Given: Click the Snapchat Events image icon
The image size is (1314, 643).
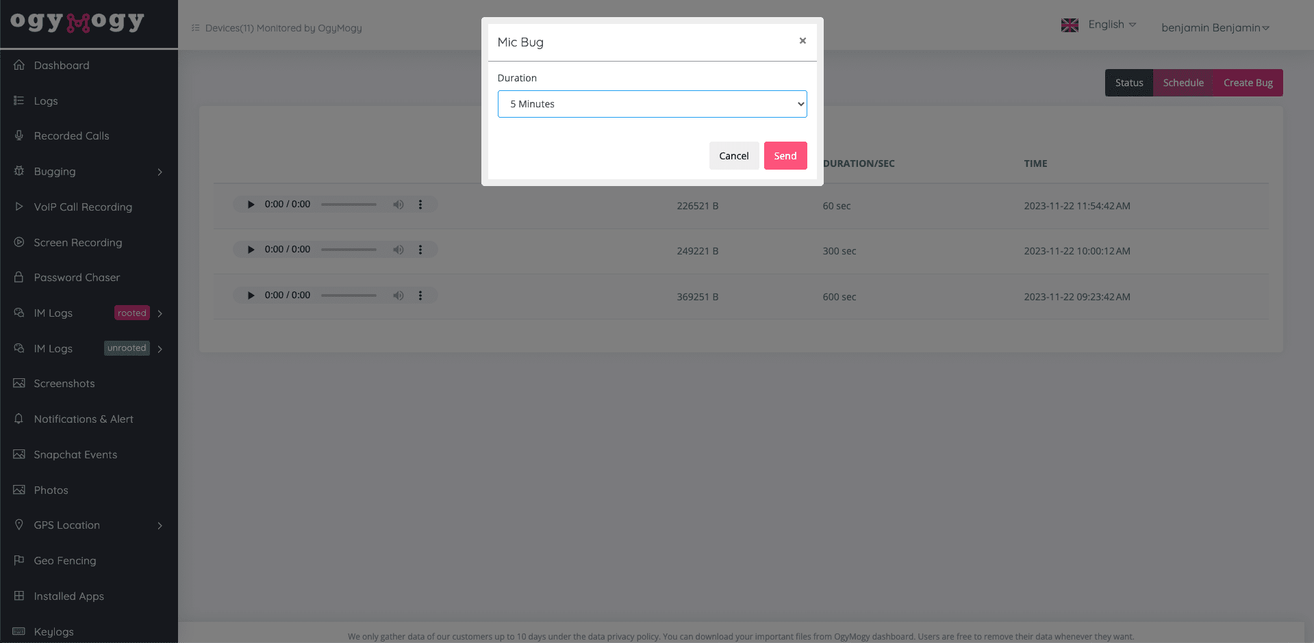Looking at the screenshot, I should click(19, 454).
